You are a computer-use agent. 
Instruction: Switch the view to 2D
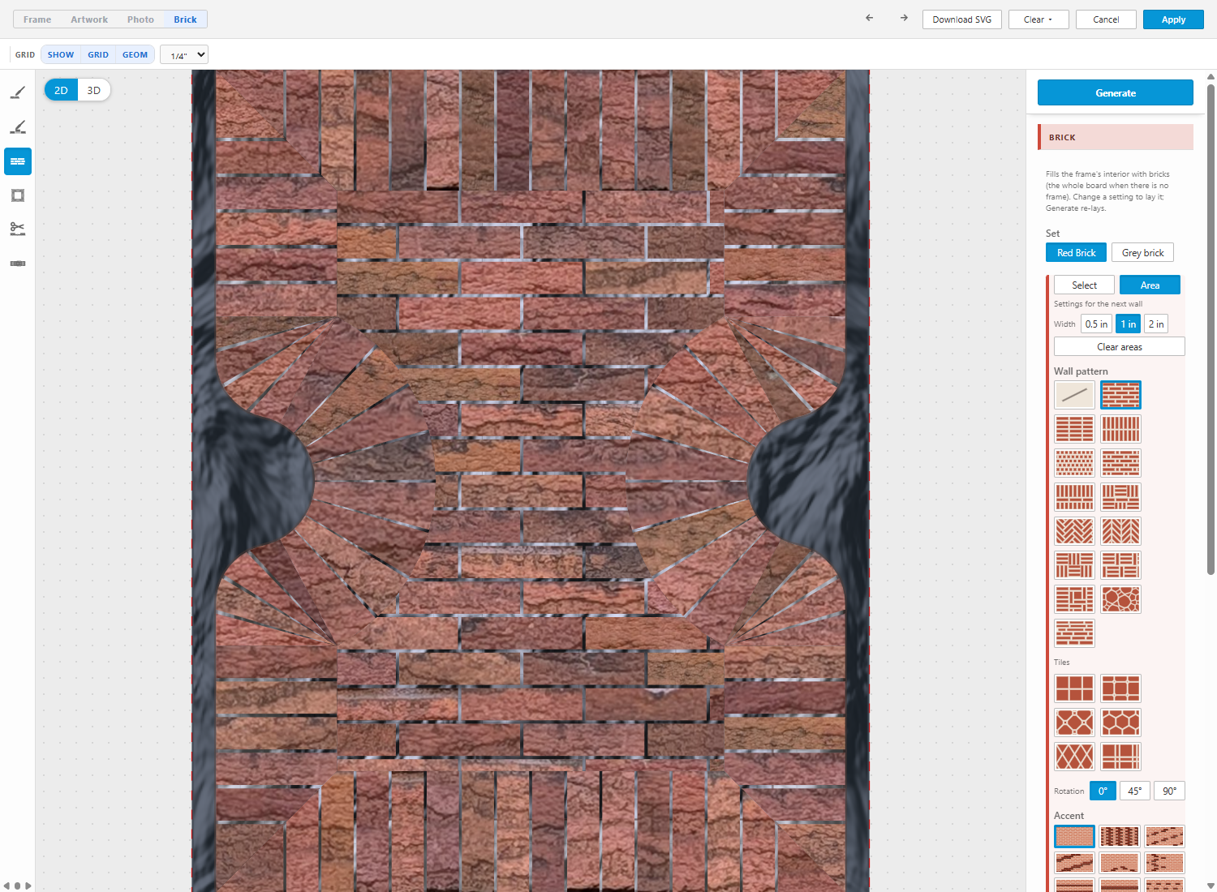(x=61, y=90)
